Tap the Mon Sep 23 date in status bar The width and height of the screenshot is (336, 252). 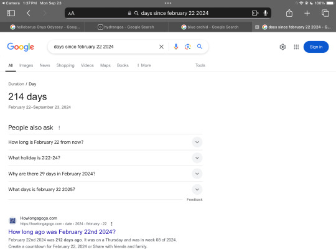pos(50,3)
